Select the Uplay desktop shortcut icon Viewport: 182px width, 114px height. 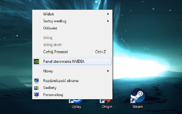76,101
